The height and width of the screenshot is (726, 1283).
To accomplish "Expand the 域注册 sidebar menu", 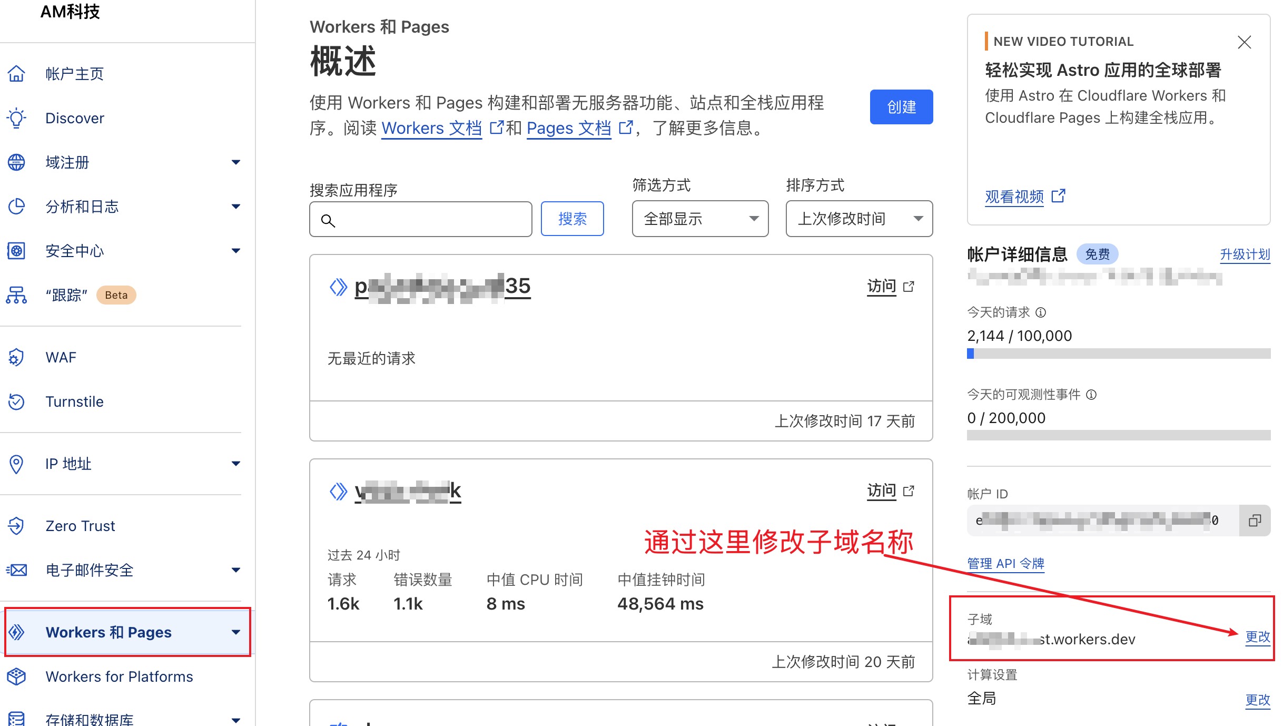I will 235,162.
